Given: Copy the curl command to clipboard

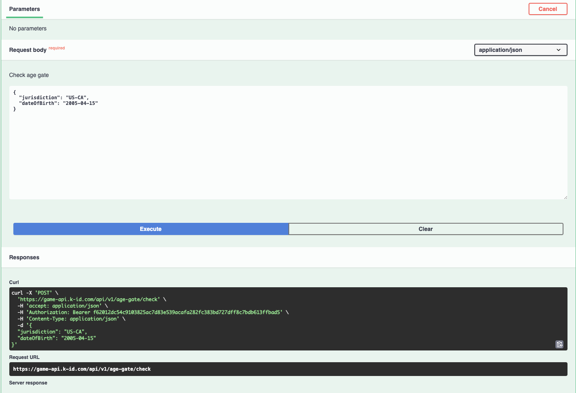Looking at the screenshot, I should coord(559,344).
